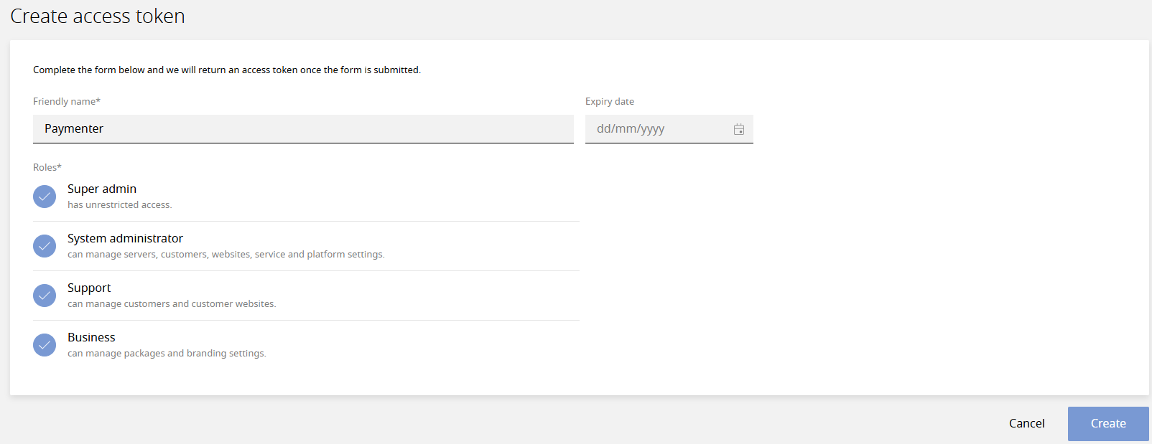Click the Create button

[1107, 423]
